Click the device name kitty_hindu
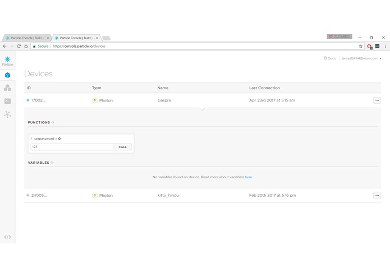This screenshot has height=277, width=390. tap(168, 196)
